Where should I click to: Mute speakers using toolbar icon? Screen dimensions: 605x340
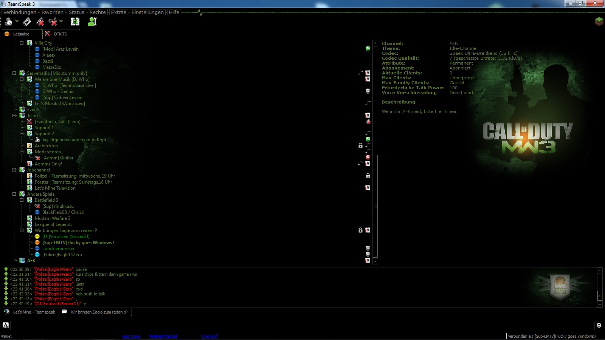click(x=53, y=22)
